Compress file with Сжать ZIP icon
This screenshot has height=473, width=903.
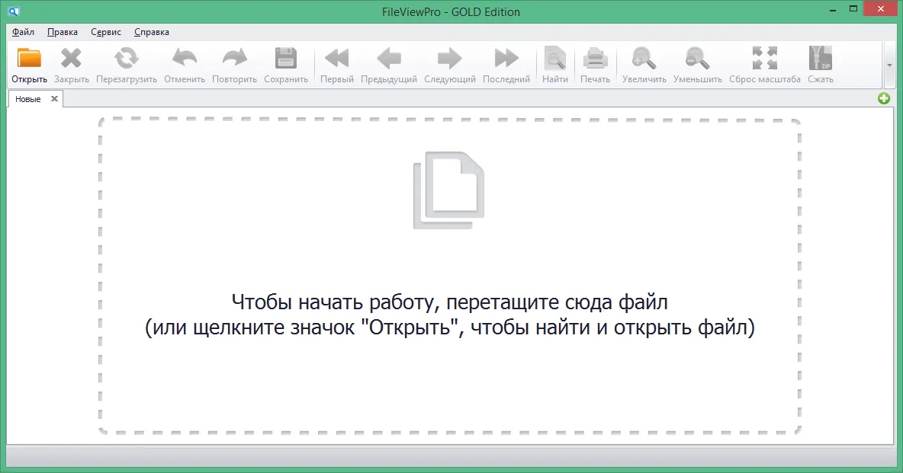821,59
